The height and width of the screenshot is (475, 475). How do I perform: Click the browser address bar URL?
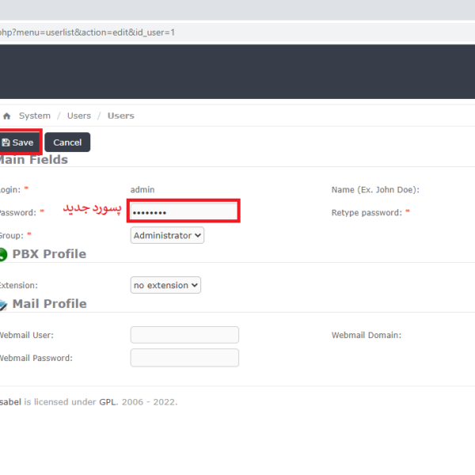[x=87, y=32]
